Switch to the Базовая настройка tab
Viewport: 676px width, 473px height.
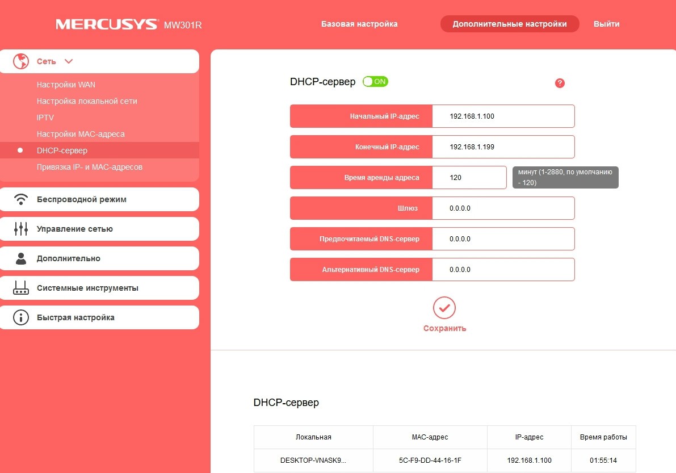pyautogui.click(x=359, y=24)
